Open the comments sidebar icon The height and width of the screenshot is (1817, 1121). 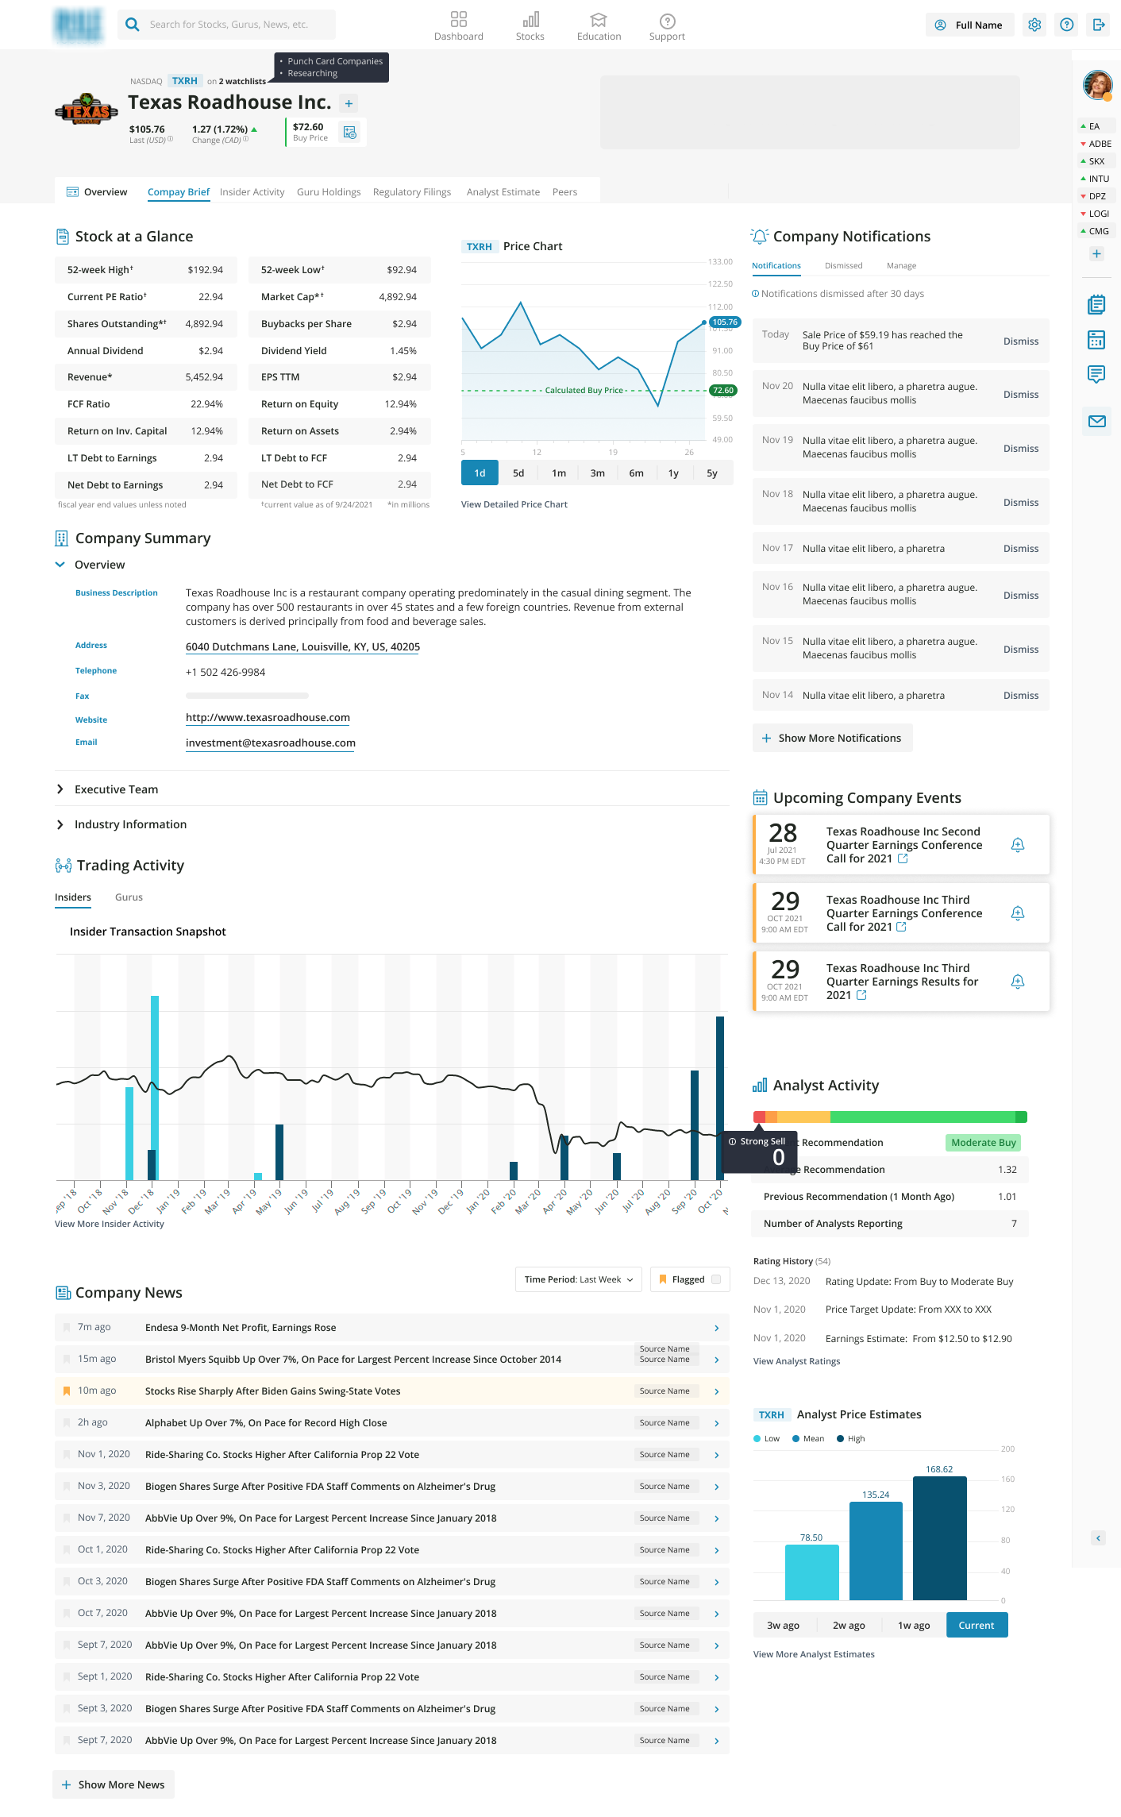click(1096, 375)
